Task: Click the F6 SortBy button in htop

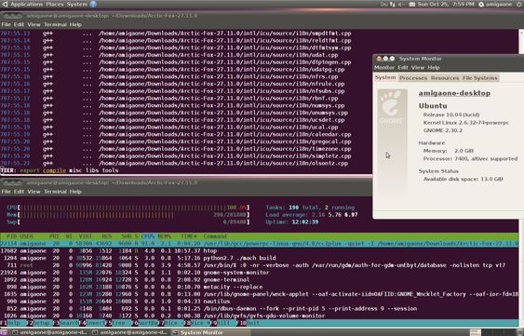Action: (144, 323)
